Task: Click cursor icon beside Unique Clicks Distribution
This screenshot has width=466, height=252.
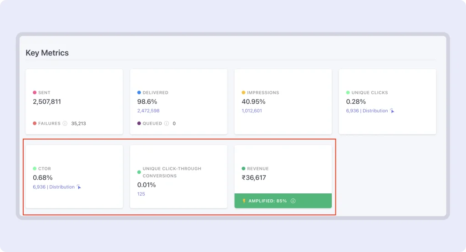Action: pyautogui.click(x=392, y=111)
